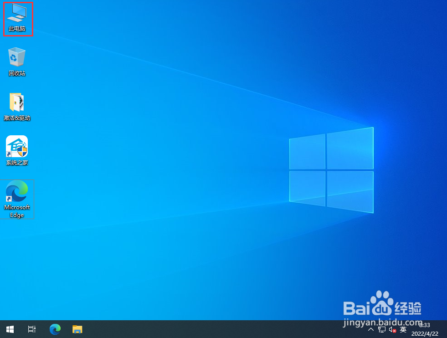The width and height of the screenshot is (447, 338).
Task: Open Task View from the taskbar
Action: pos(31,329)
